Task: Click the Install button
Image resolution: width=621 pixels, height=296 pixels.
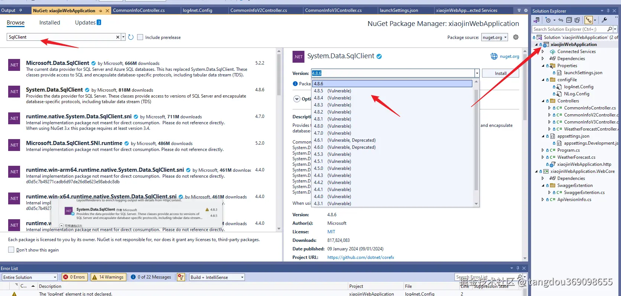Action: (501, 73)
